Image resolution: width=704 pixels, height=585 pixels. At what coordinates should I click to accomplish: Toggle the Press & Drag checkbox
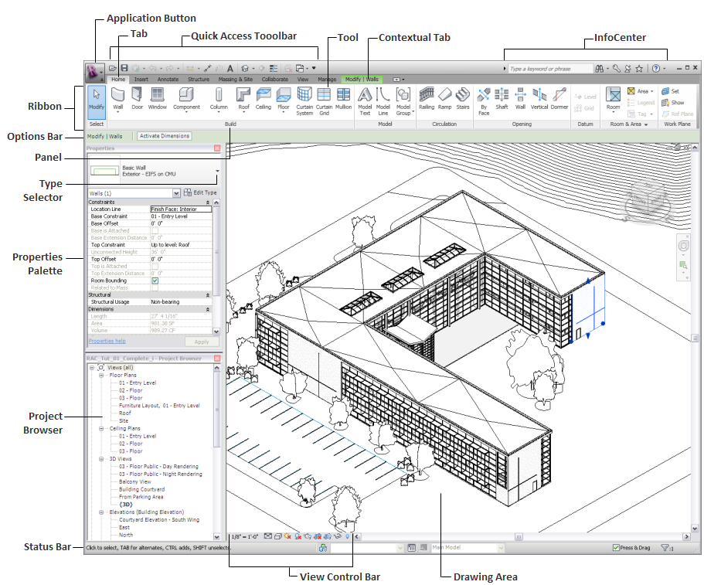point(616,548)
